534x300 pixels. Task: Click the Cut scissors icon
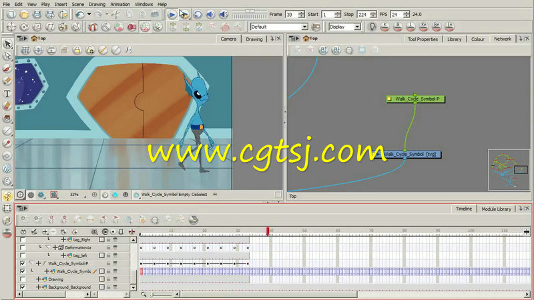115,14
